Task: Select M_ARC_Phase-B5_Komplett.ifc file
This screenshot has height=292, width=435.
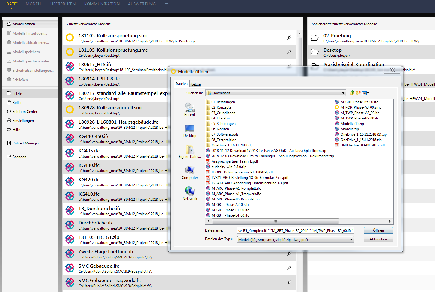Action: click(x=236, y=199)
